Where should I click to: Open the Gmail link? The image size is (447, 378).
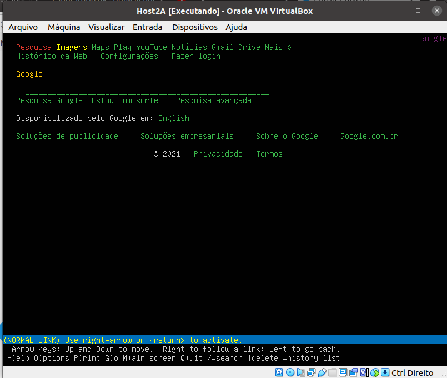[222, 47]
